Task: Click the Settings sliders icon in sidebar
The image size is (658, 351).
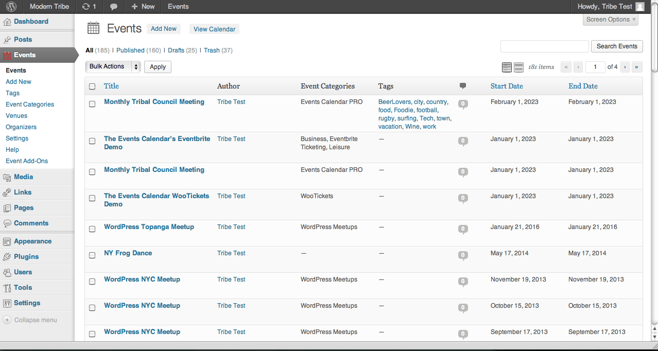Action: click(7, 303)
